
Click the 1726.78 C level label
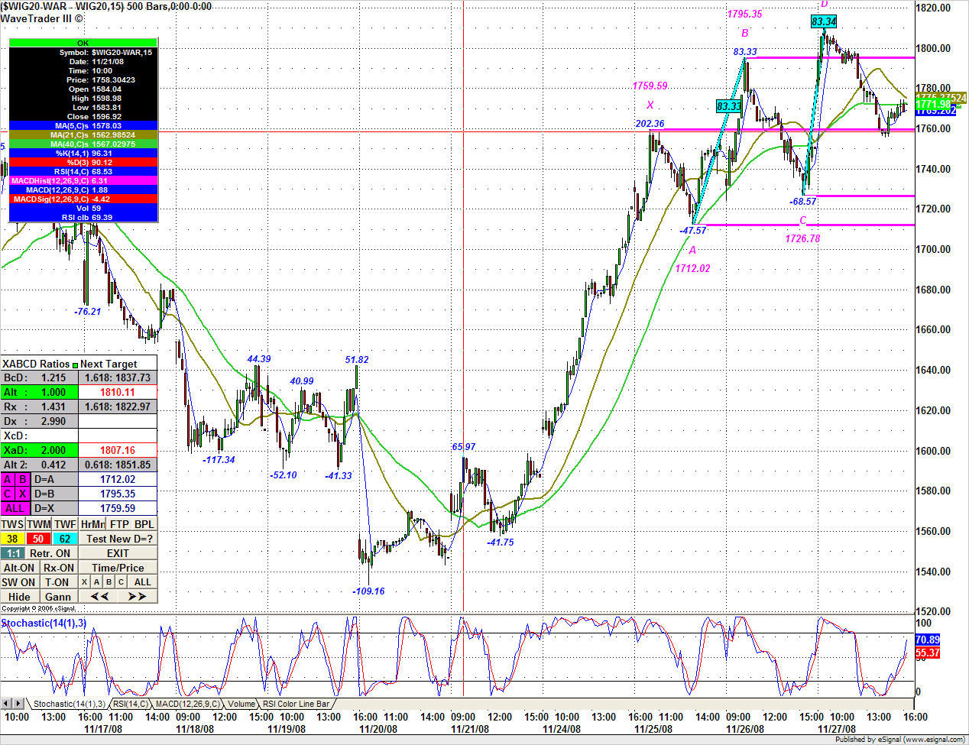click(802, 238)
